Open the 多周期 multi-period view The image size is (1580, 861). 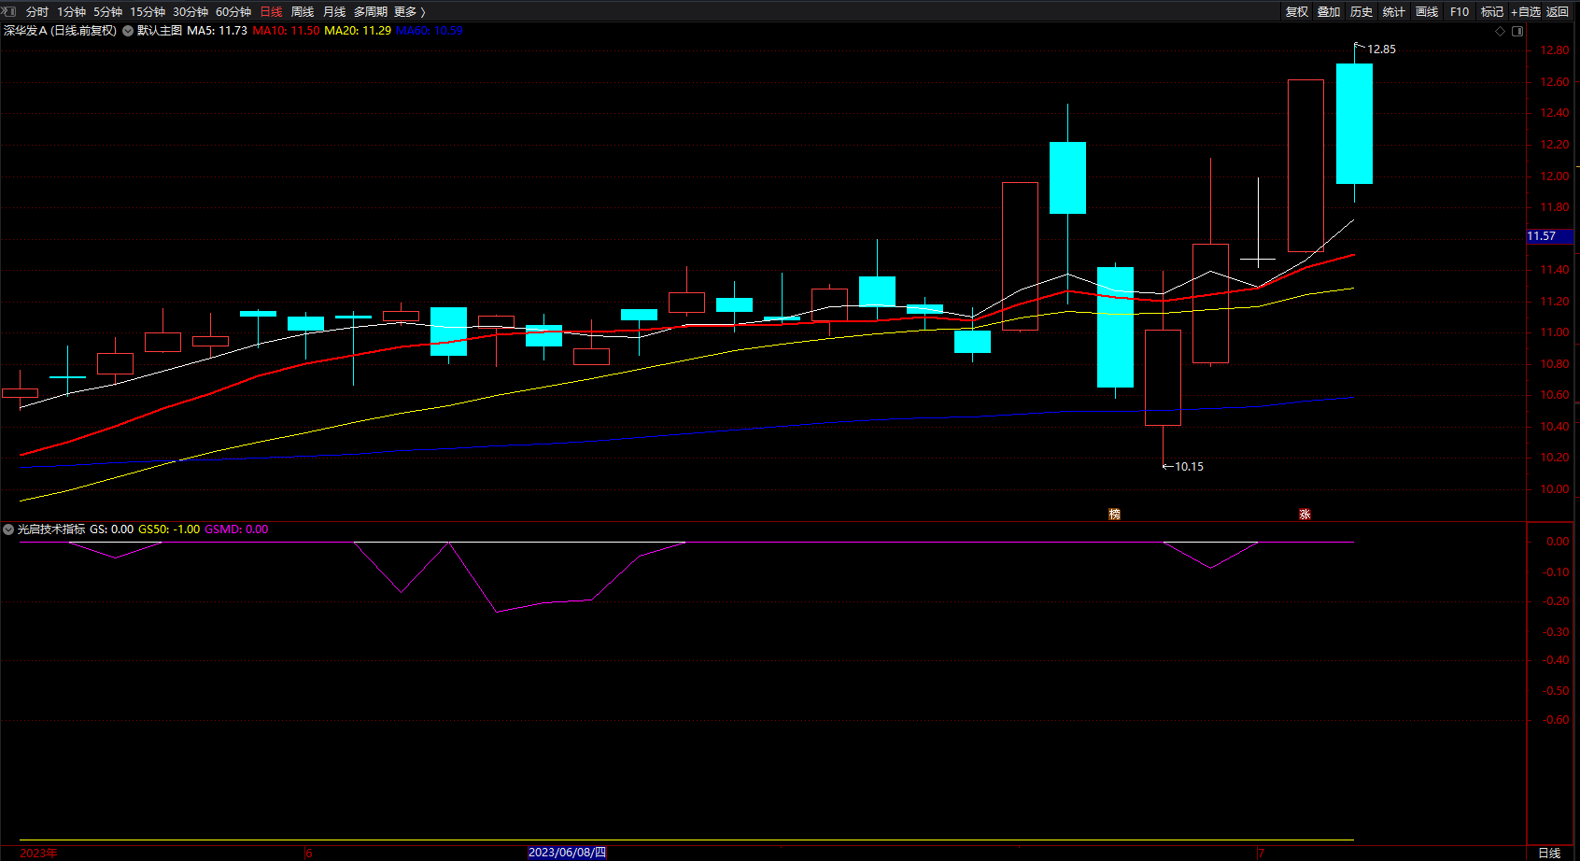pos(371,12)
